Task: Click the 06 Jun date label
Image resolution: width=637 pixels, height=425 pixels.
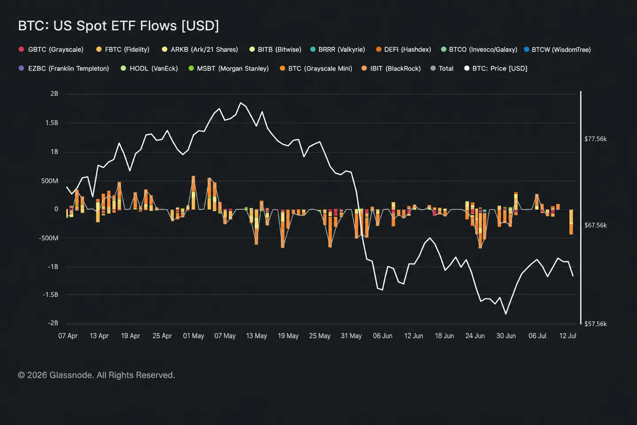Action: (383, 336)
